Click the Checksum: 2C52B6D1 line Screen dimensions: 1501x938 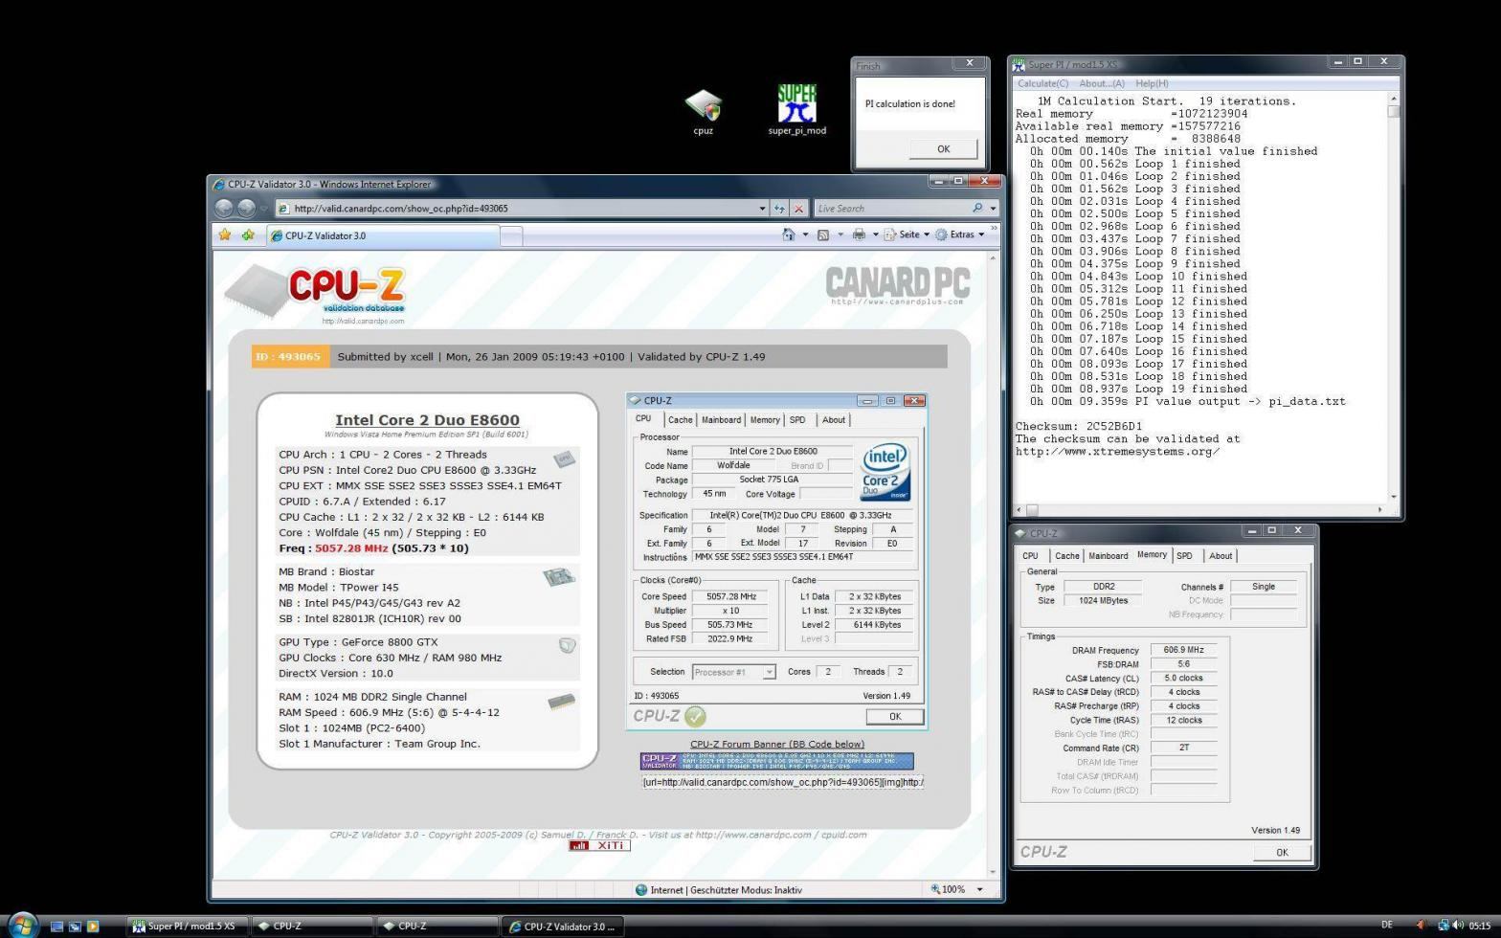click(x=1078, y=426)
